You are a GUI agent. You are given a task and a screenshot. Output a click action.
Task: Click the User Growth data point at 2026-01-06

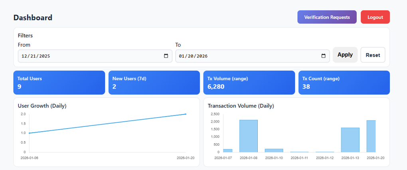(x=30, y=133)
